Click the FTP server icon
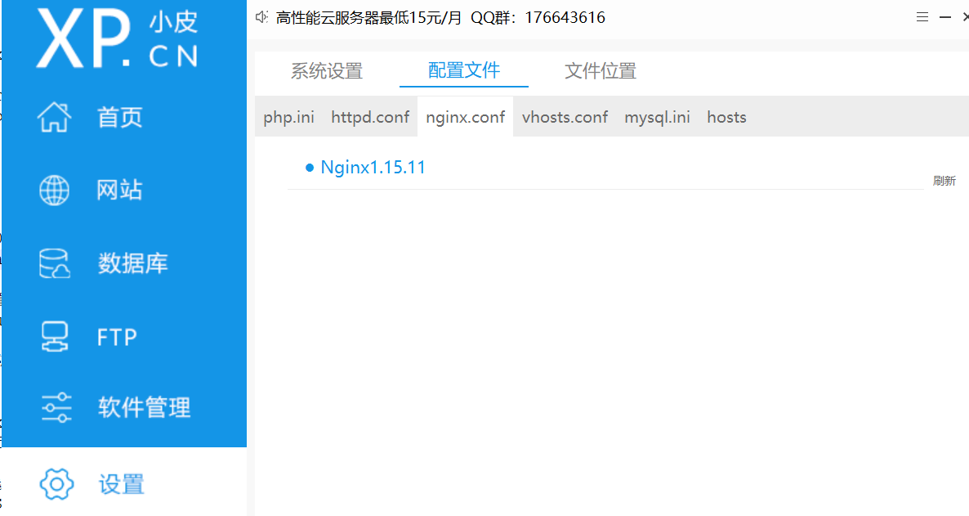 coord(55,337)
